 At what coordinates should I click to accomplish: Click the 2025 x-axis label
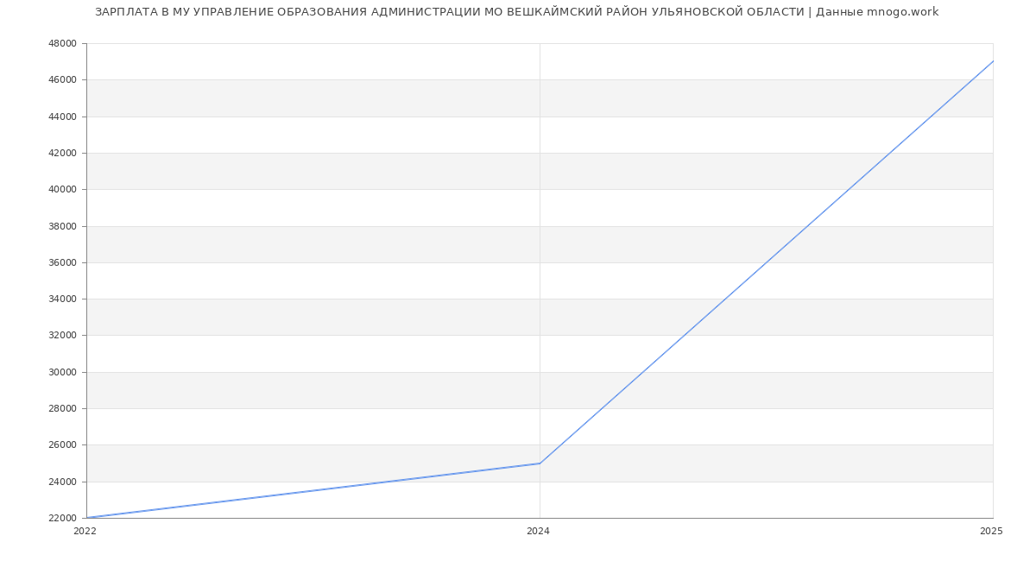(x=991, y=532)
